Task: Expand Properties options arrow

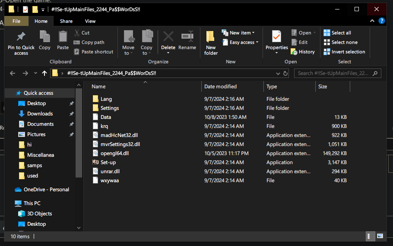Action: [277, 53]
